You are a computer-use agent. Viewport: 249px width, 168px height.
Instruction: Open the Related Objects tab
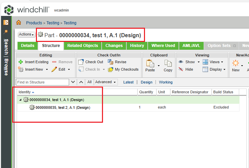[83, 46]
